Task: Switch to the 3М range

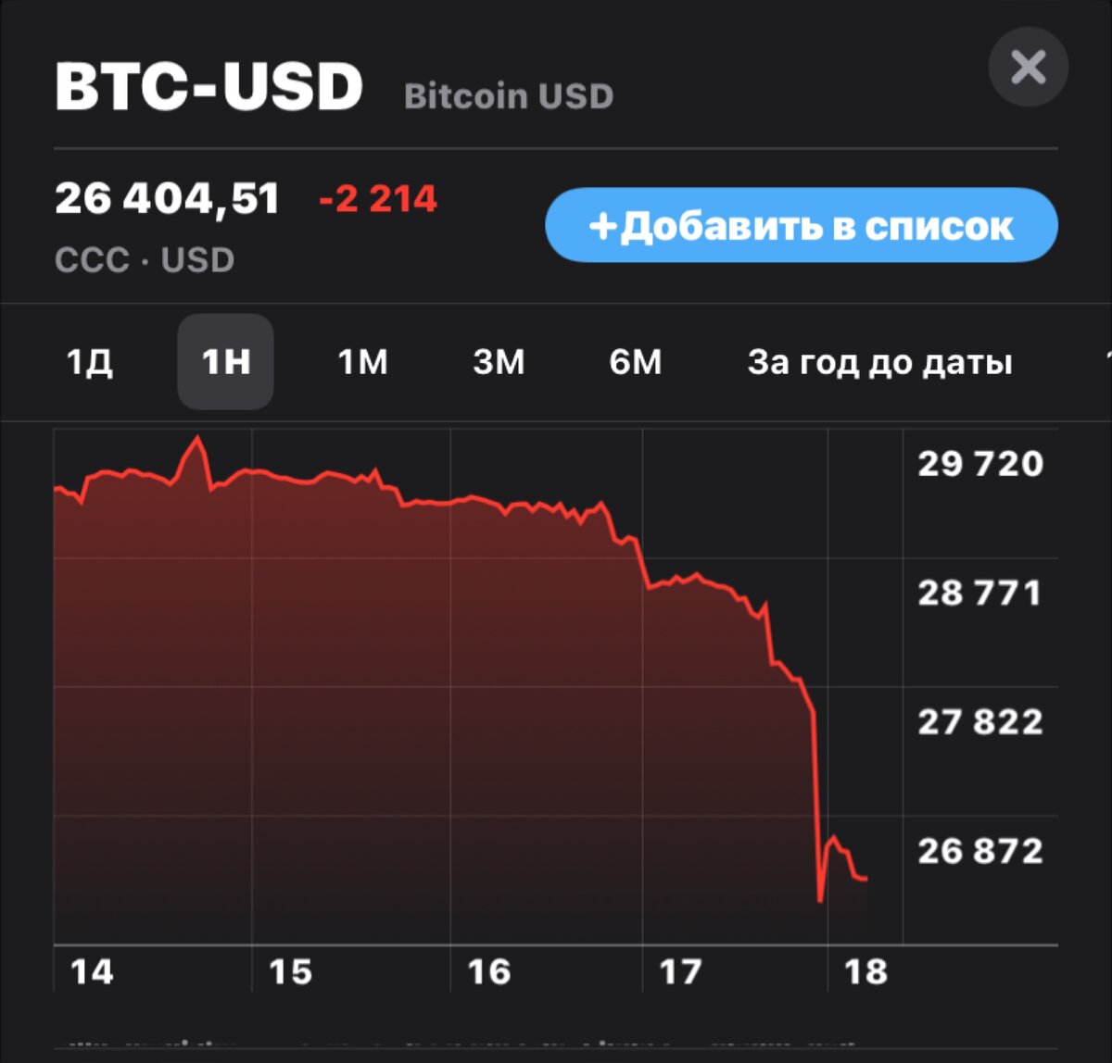Action: click(x=499, y=363)
